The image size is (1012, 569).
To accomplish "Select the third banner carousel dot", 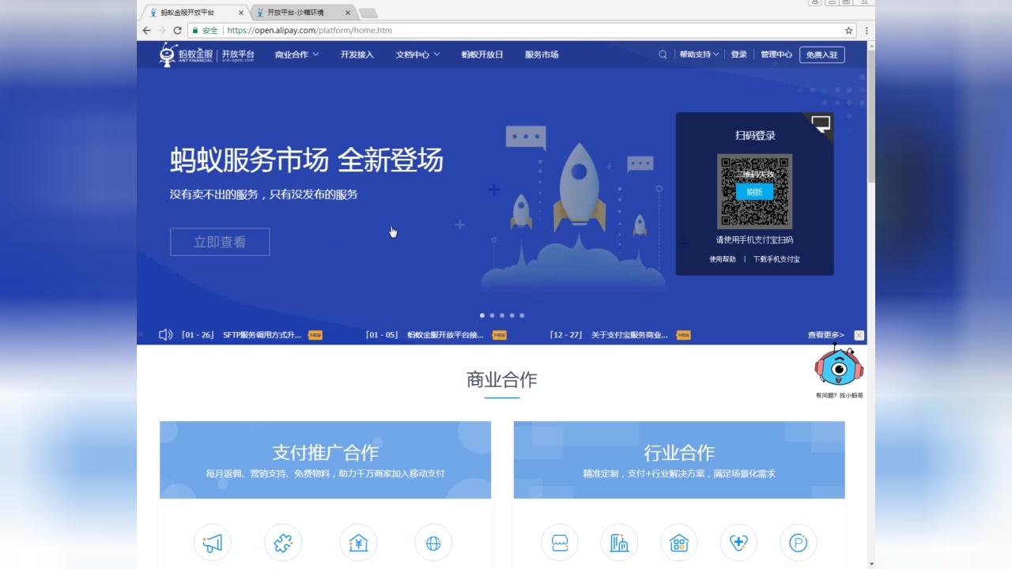I will tap(502, 315).
